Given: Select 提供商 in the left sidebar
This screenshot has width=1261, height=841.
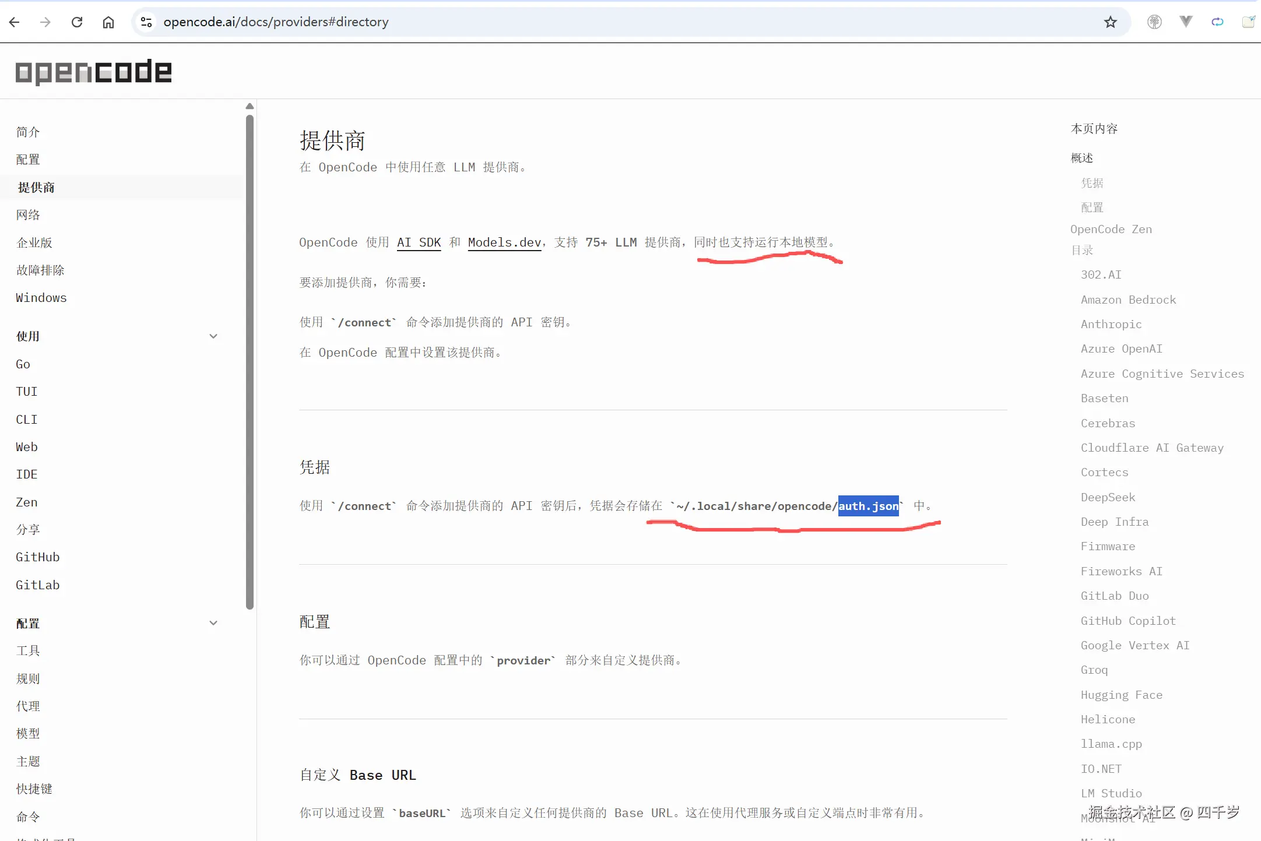Looking at the screenshot, I should 36,187.
